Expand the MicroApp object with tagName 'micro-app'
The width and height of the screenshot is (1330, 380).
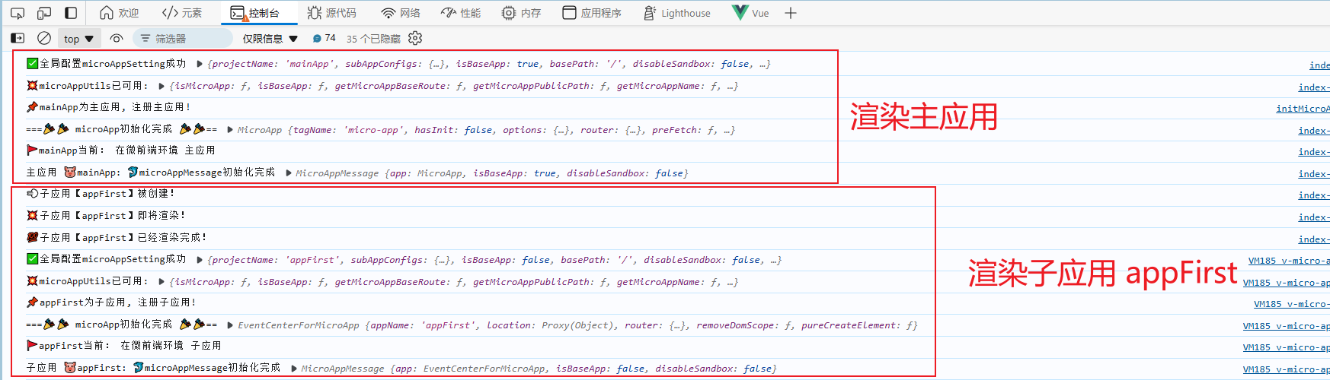click(230, 130)
